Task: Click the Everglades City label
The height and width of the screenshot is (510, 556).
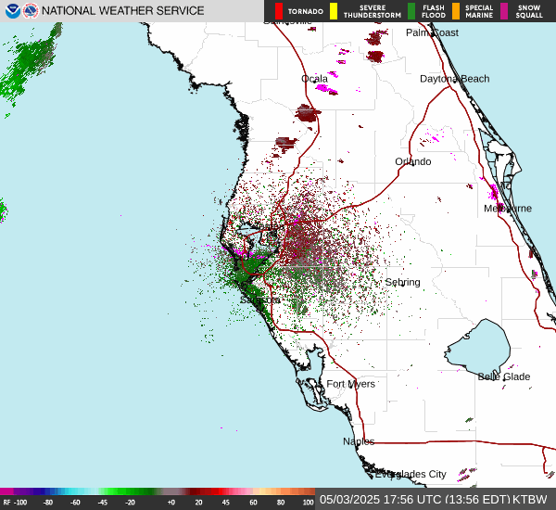Action: tap(411, 474)
